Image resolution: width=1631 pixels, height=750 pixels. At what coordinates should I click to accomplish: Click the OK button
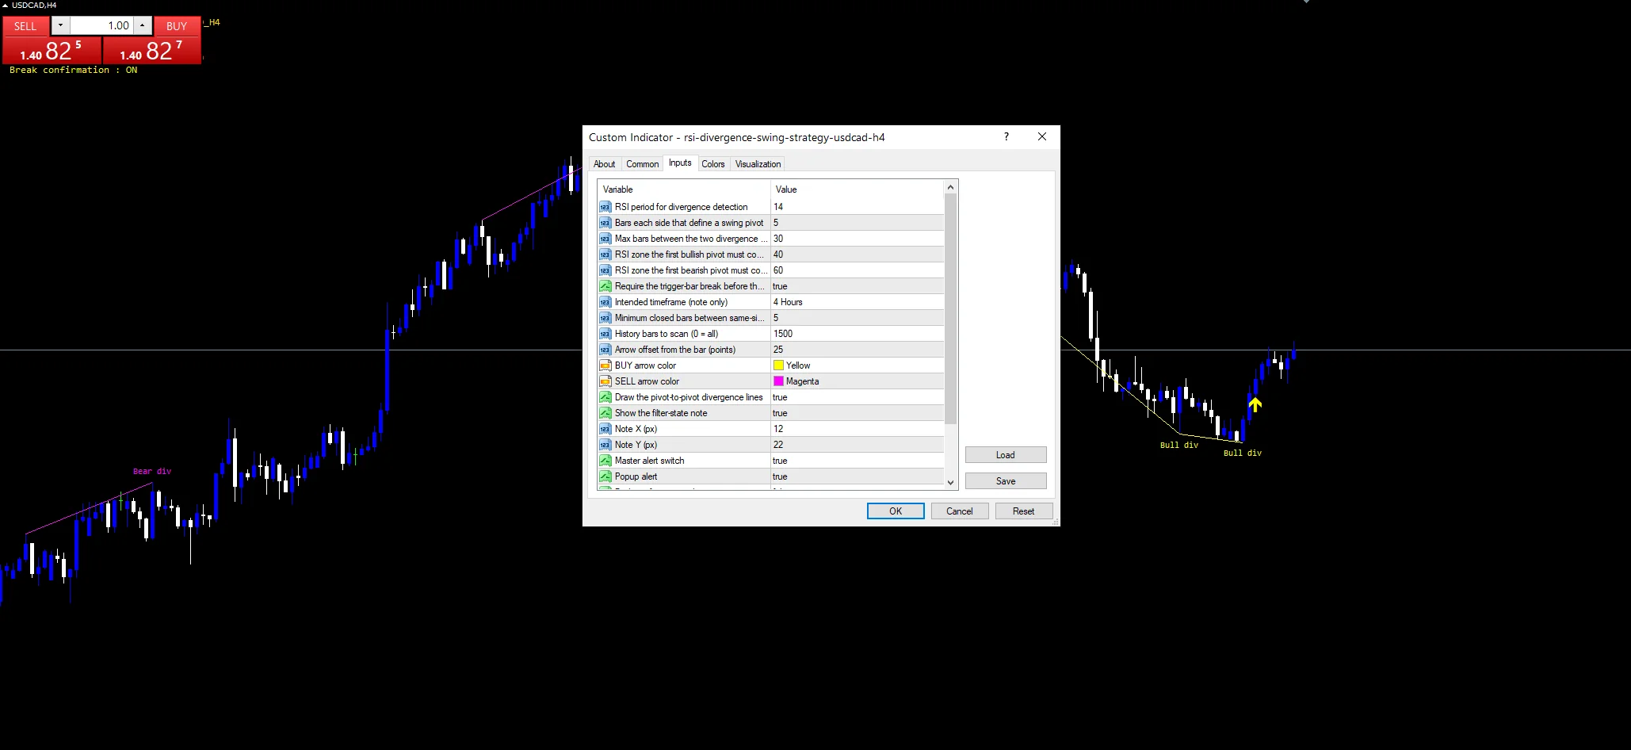click(x=896, y=511)
